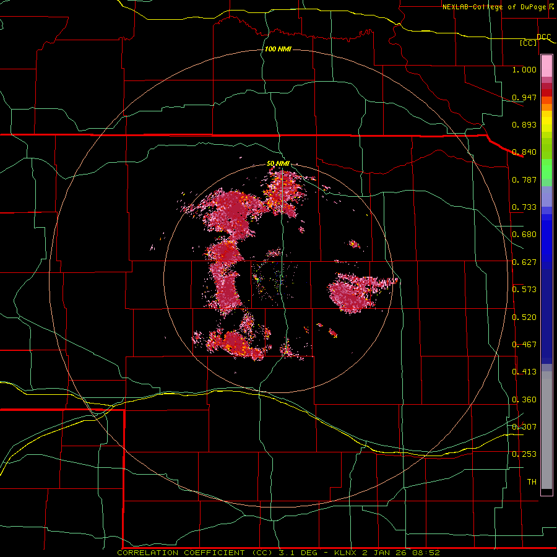
Task: Select the 0.787 scale value
Action: tap(524, 179)
